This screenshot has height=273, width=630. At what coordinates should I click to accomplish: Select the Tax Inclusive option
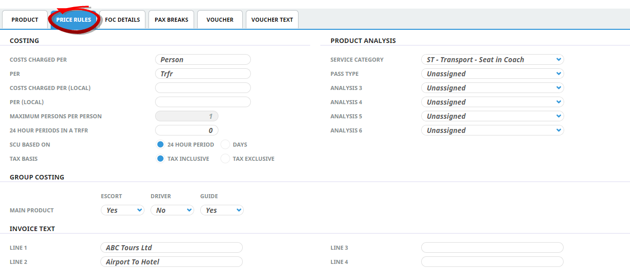pyautogui.click(x=161, y=159)
